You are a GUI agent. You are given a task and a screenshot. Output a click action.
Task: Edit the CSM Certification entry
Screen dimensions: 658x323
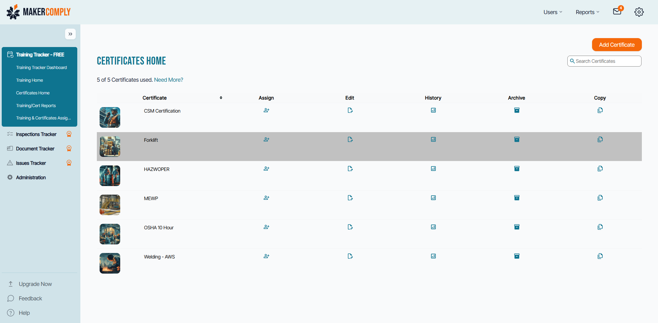[350, 110]
